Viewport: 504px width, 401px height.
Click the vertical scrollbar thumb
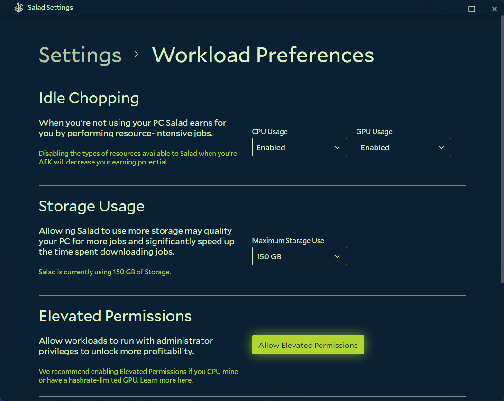[x=502, y=149]
